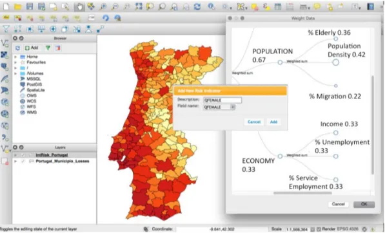Screen dimensions: 385x233
Task: Click Cancel in the risk indicator dialog
Action: 254,122
